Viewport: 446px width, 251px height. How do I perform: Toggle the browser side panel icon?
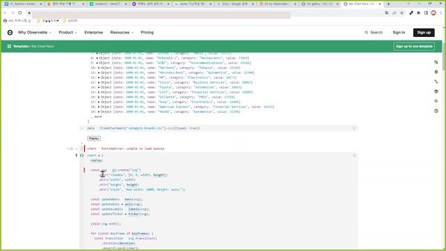(426, 13)
